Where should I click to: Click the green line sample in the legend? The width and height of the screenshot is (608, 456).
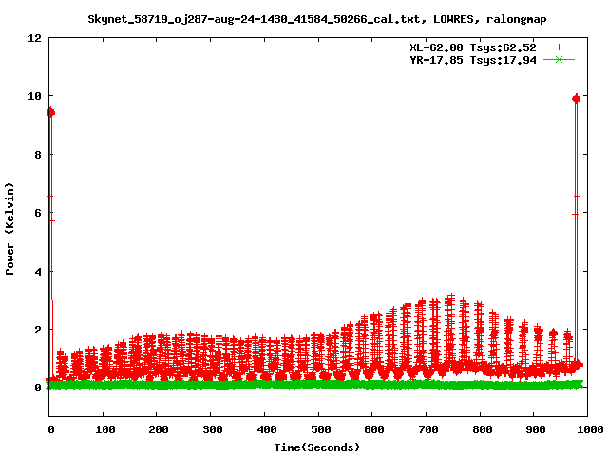point(559,60)
